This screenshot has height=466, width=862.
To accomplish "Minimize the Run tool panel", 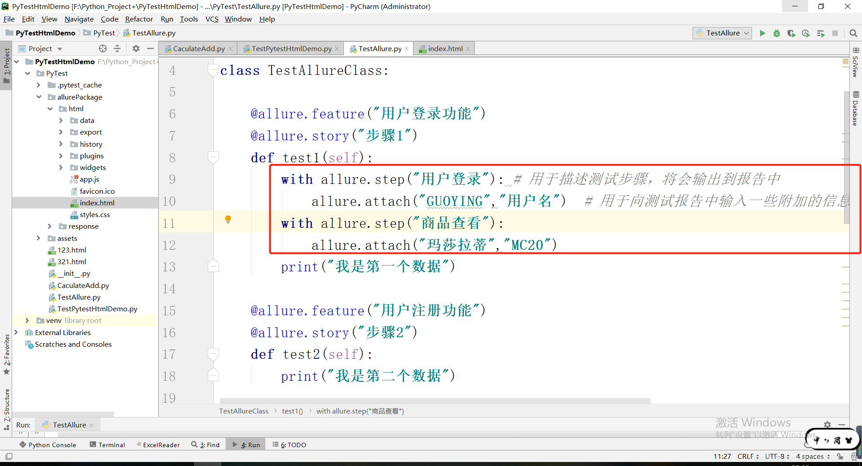I will click(x=842, y=424).
